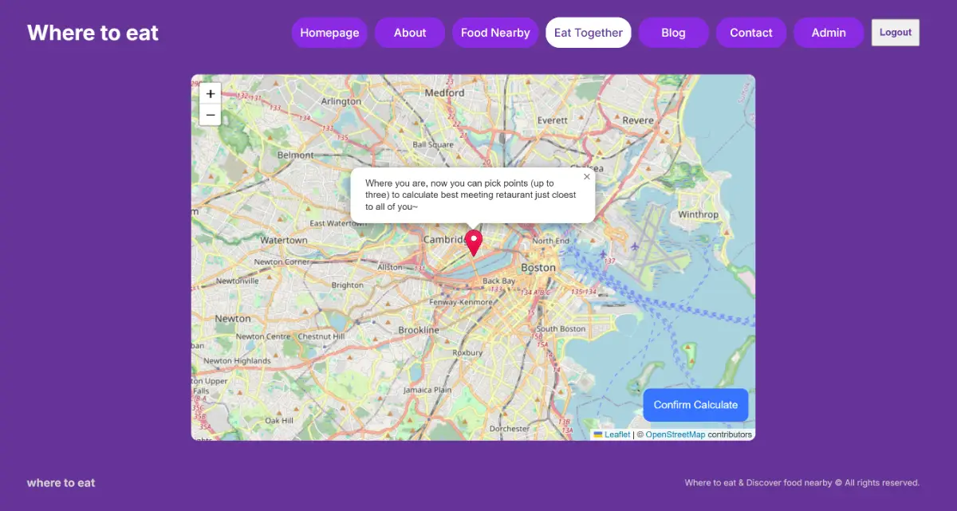The width and height of the screenshot is (957, 511).
Task: Navigate to the Blog page
Action: coord(673,33)
